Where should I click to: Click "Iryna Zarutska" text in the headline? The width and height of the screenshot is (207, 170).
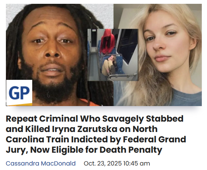(85, 129)
